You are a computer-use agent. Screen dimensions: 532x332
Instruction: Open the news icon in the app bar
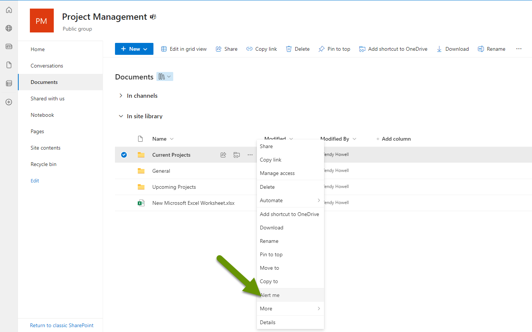tap(9, 46)
